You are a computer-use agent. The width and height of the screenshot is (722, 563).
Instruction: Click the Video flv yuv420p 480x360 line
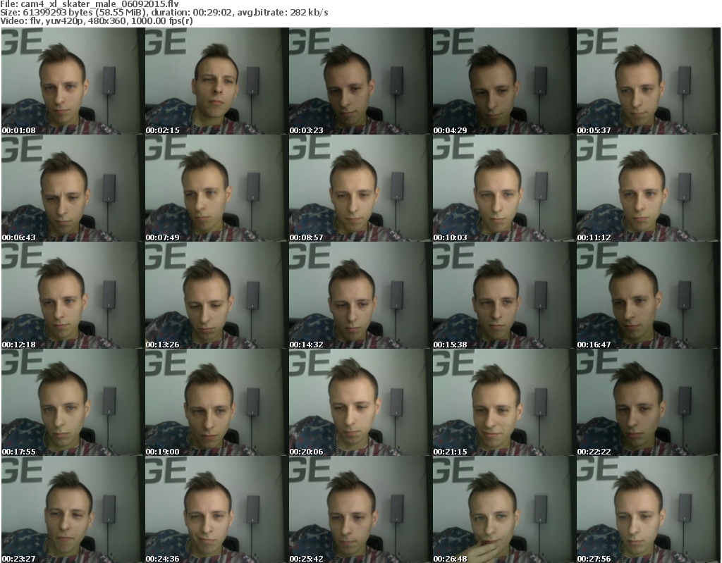pyautogui.click(x=96, y=20)
